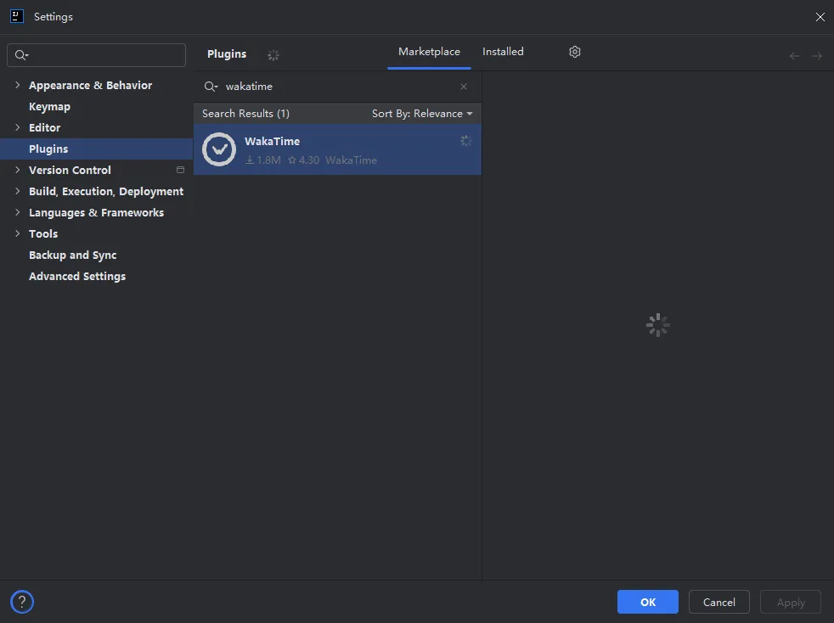The height and width of the screenshot is (623, 834).
Task: Switch to the Marketplace tab
Action: tap(429, 52)
